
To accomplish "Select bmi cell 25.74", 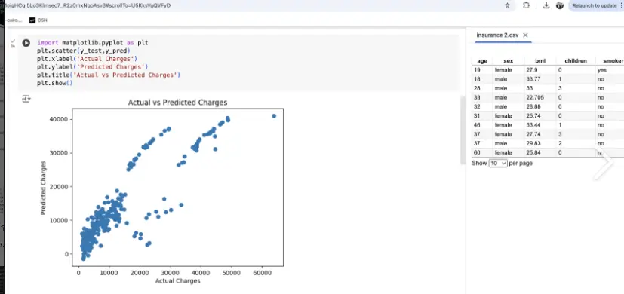I will 540,116.
